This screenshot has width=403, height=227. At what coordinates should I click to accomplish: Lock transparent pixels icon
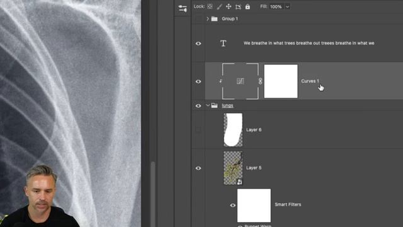pyautogui.click(x=210, y=6)
